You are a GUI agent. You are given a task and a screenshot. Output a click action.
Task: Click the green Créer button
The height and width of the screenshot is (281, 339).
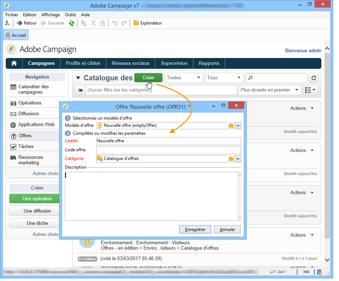click(148, 78)
